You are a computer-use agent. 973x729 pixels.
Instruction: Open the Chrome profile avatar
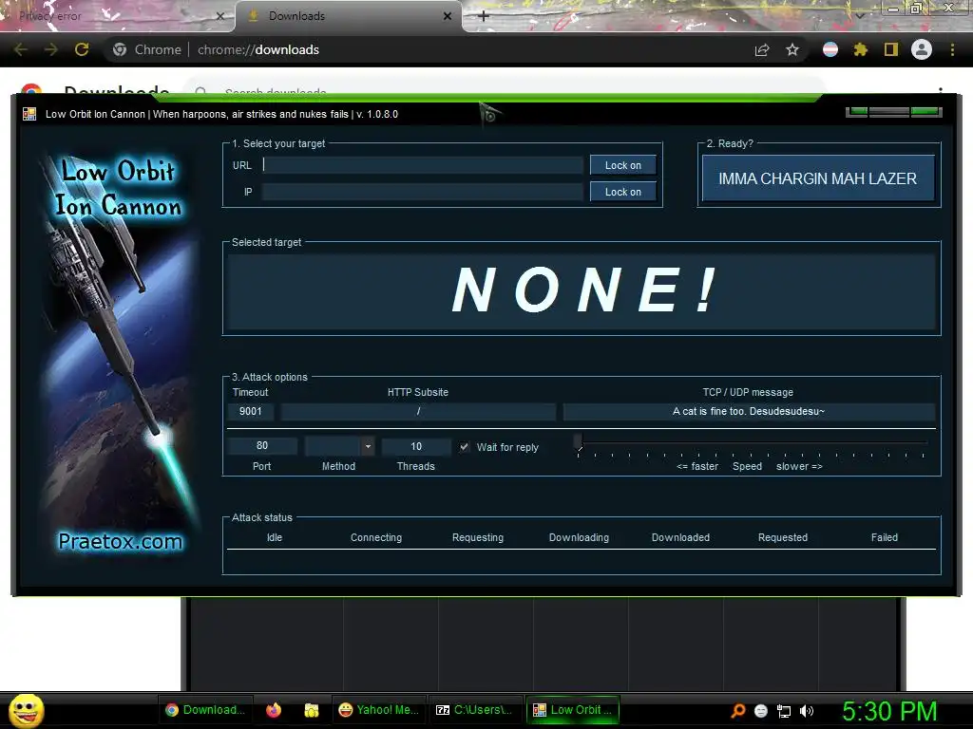click(922, 49)
